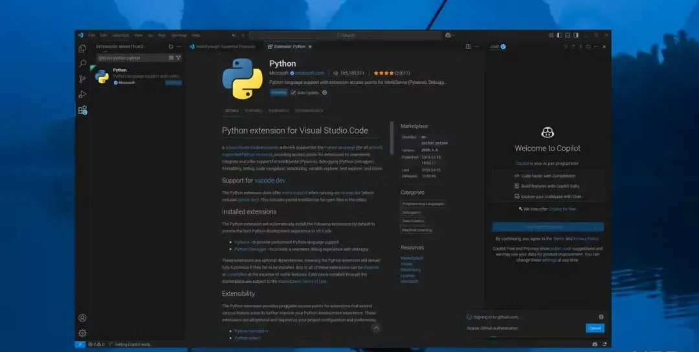The width and height of the screenshot is (699, 352).
Task: Open errors and warnings status indicator
Action: tap(96, 344)
